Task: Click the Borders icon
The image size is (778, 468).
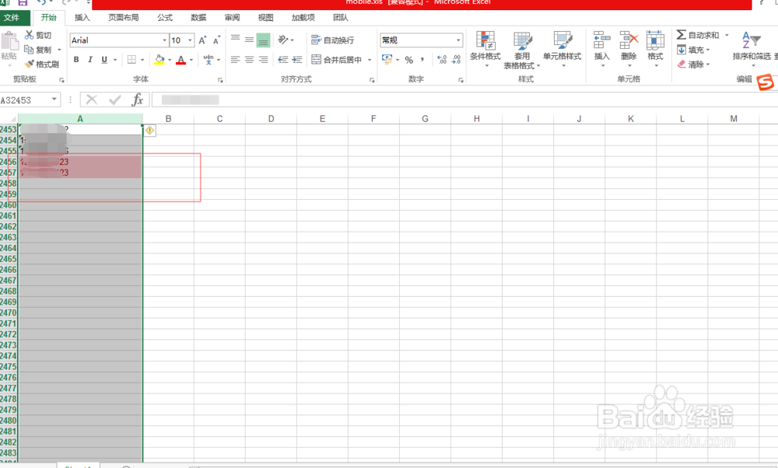Action: click(x=131, y=60)
